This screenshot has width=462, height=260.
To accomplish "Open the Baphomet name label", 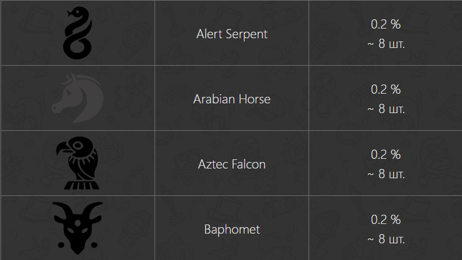I will pos(232,229).
